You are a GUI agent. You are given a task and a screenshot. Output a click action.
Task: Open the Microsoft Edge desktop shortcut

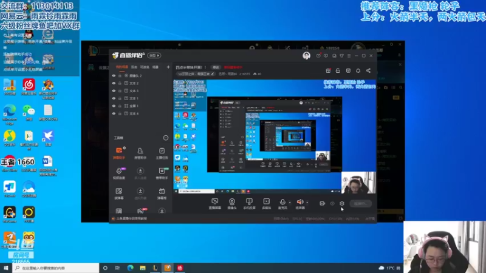(x=10, y=115)
